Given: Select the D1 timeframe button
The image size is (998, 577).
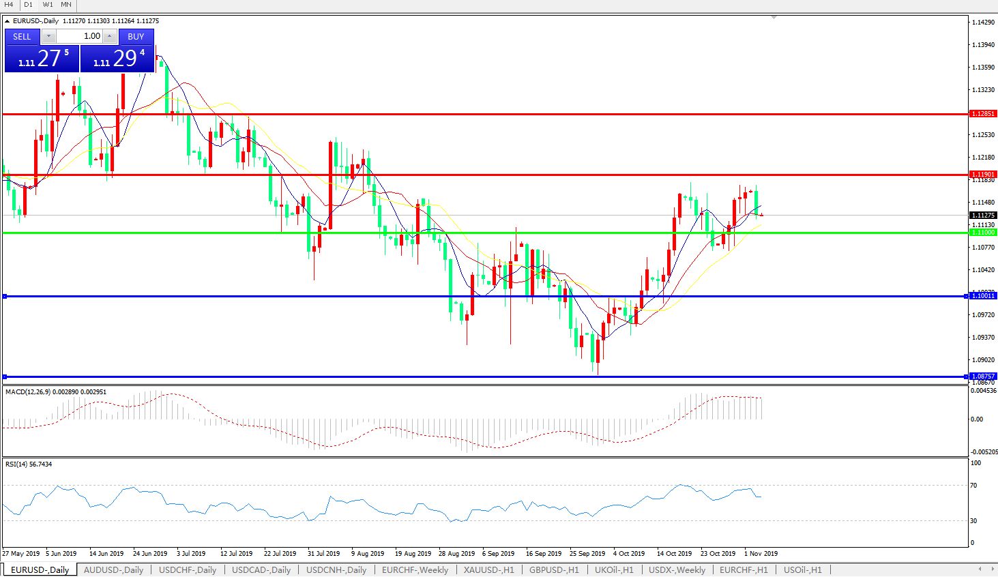Looking at the screenshot, I should click(28, 5).
